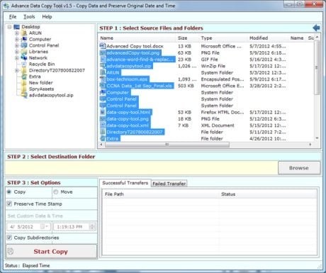Click the Network icon in folder tree
The image size is (326, 273).
(x=24, y=57)
